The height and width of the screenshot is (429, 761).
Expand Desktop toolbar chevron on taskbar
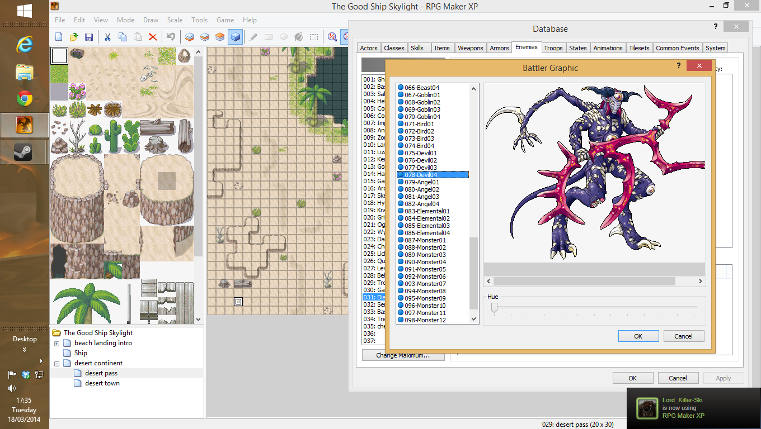(24, 350)
